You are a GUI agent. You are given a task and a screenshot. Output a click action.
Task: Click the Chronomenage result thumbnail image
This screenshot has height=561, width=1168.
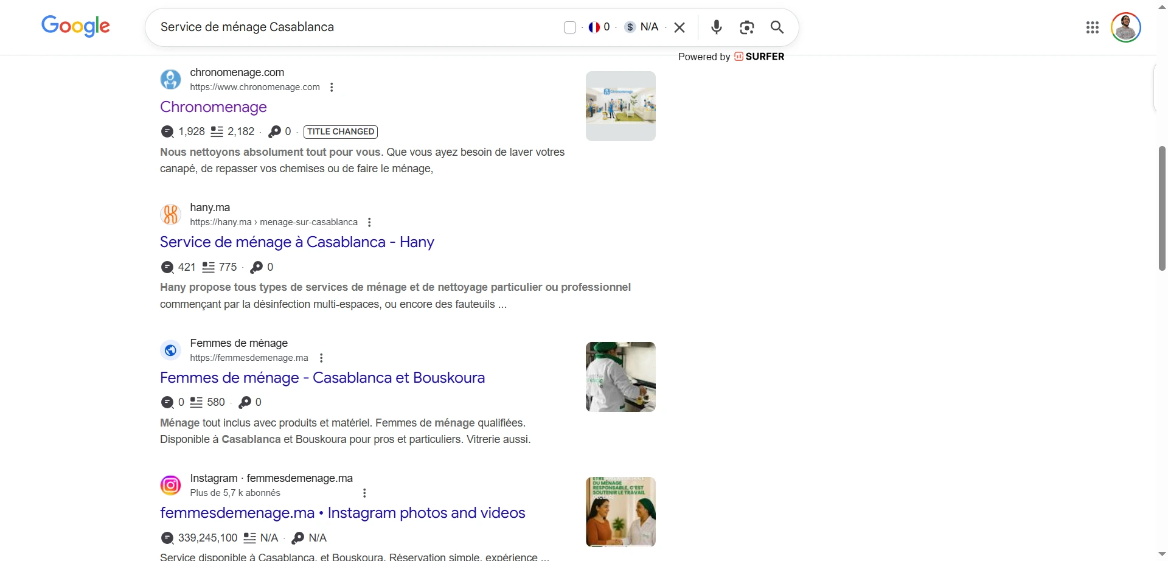(x=620, y=106)
